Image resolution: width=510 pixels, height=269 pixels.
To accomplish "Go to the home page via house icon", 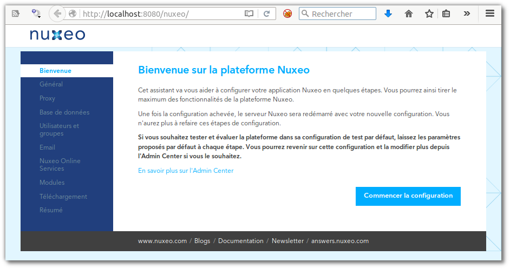I will [409, 14].
